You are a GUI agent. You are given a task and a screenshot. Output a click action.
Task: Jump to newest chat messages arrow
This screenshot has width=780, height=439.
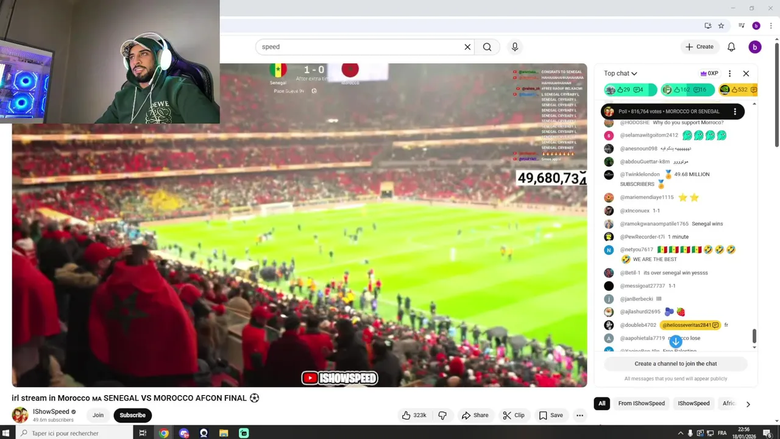click(676, 342)
